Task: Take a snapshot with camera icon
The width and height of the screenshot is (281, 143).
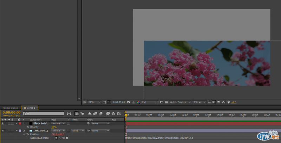Action: [x=129, y=102]
